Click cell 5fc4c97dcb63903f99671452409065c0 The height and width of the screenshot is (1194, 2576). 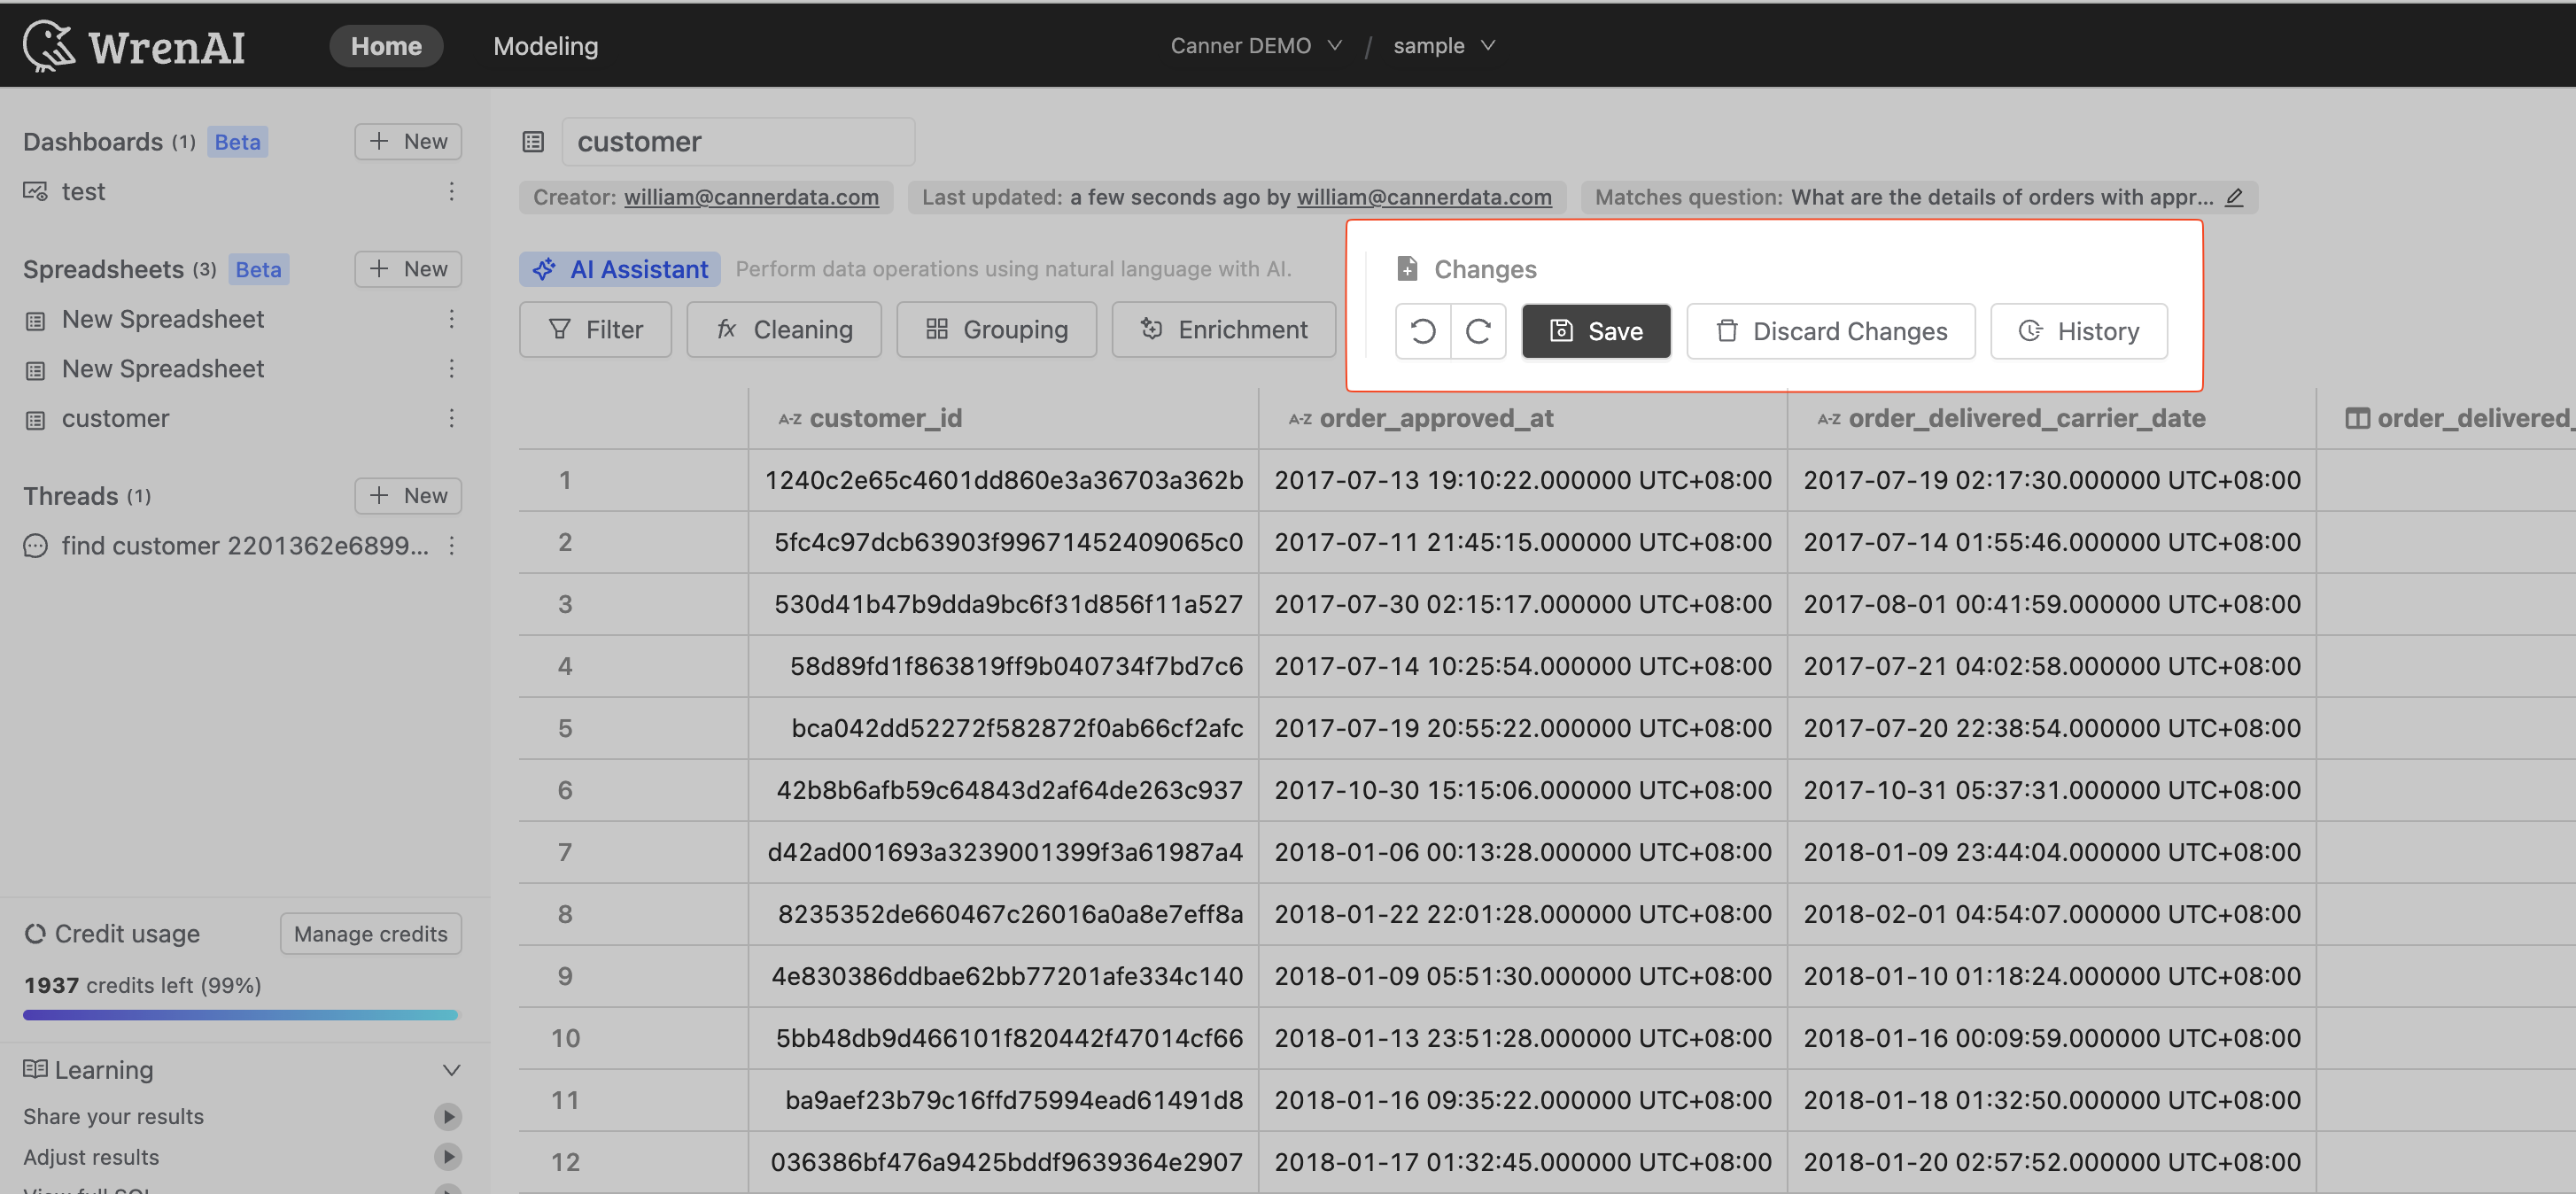[x=1003, y=542]
